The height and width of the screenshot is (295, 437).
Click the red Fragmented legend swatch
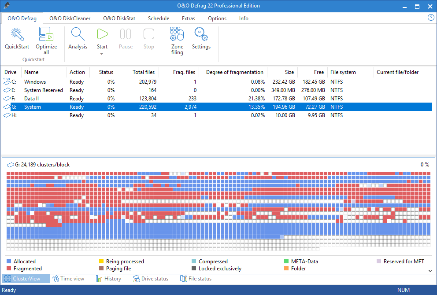pos(10,269)
